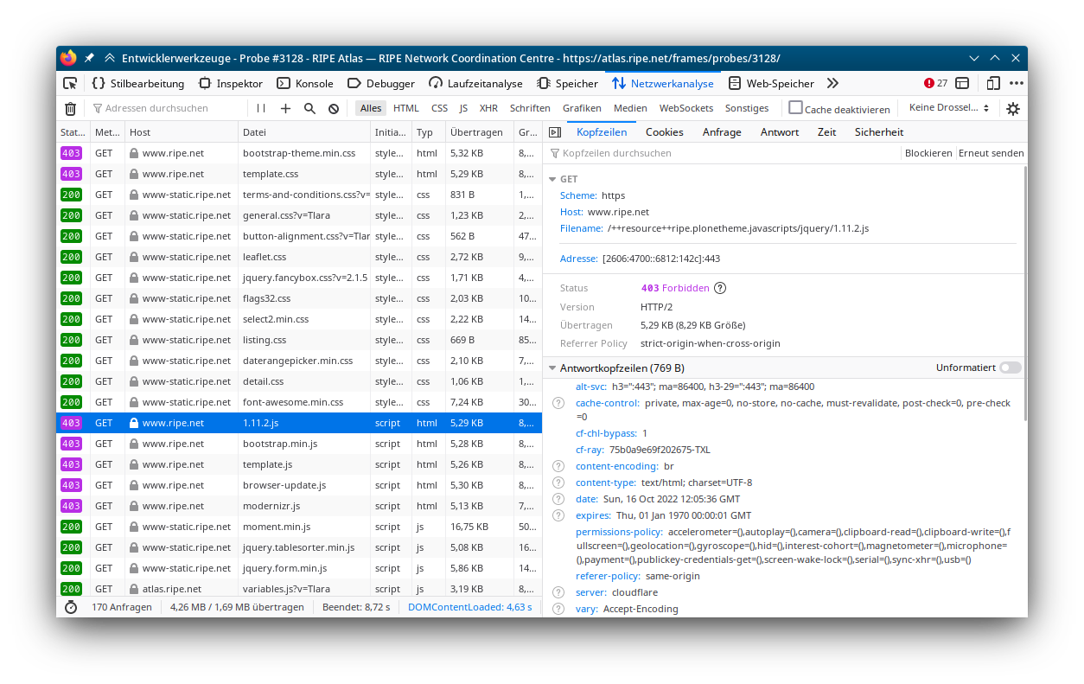Viewport: 1084px width, 684px height.
Task: Clear network log with trash icon
Action: [71, 109]
